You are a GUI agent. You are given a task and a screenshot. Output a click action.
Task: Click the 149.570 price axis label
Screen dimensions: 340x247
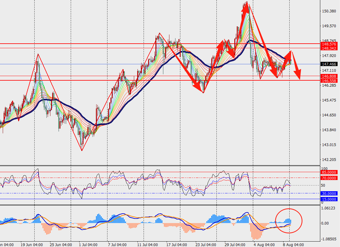point(329,26)
